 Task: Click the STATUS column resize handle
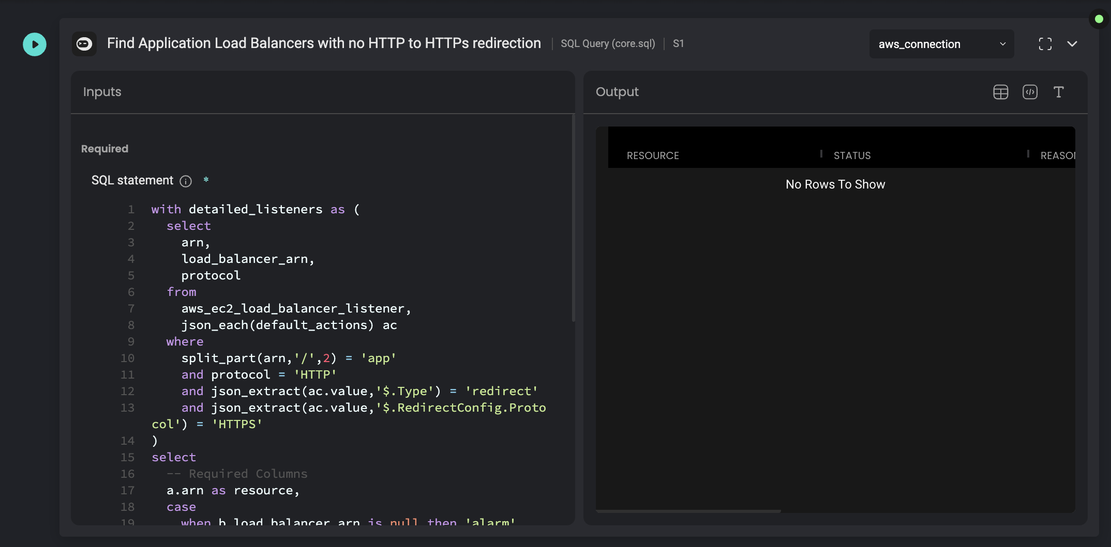1028,154
